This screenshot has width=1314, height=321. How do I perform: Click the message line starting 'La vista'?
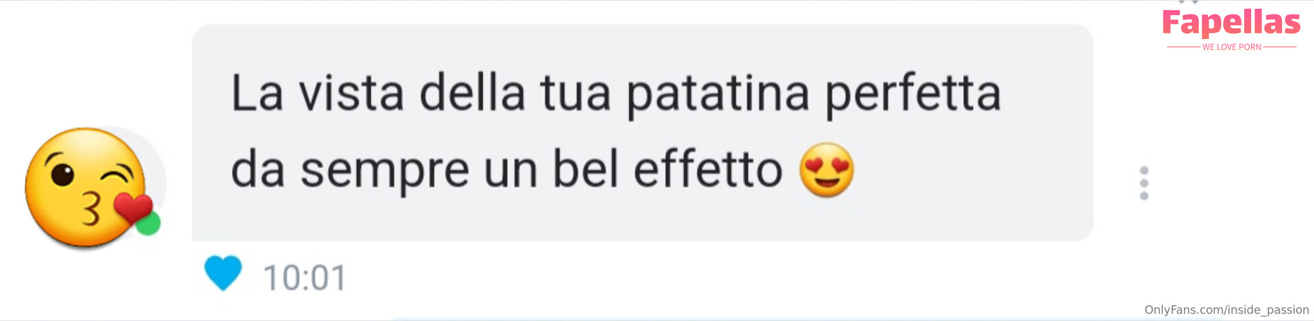click(x=616, y=94)
